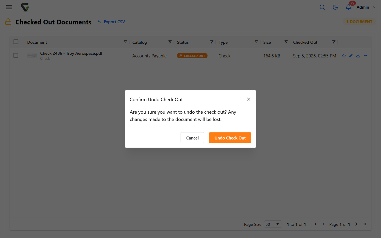Screen dimensions: 381x238
Task: Open Check 2486 - Troy Aerospace.pdf
Action: click(x=71, y=54)
